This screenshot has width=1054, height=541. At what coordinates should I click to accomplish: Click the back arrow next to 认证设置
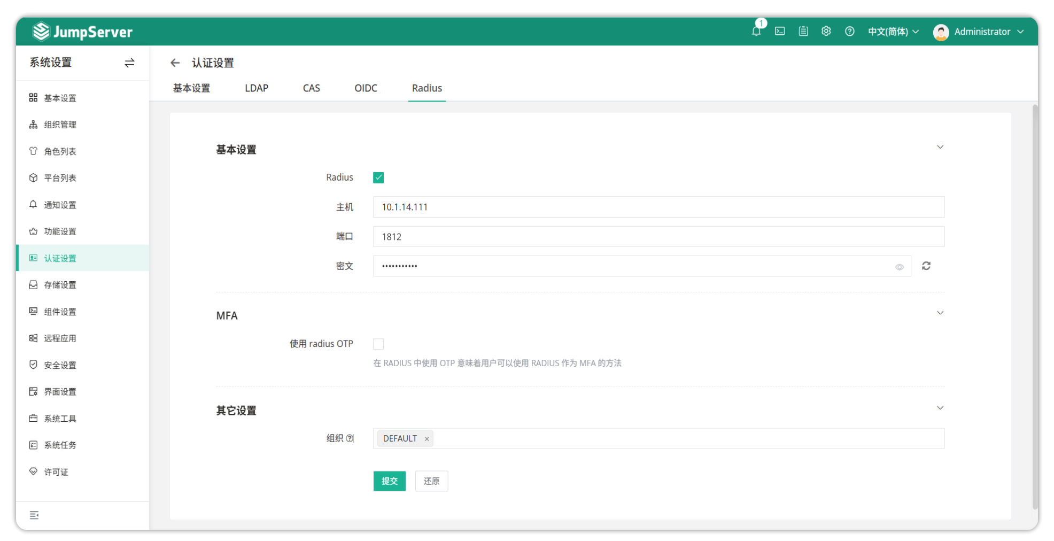(175, 63)
